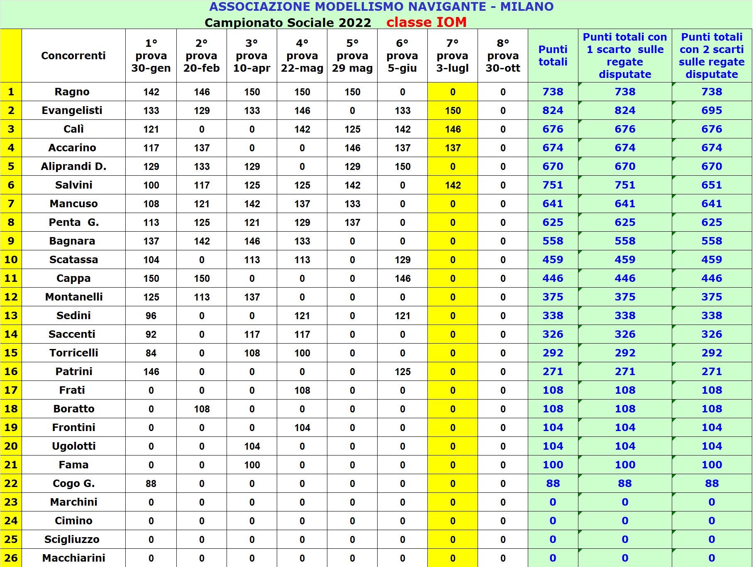Select the competitor name 'Ragno'
Image resolution: width=756 pixels, height=567 pixels.
(72, 92)
